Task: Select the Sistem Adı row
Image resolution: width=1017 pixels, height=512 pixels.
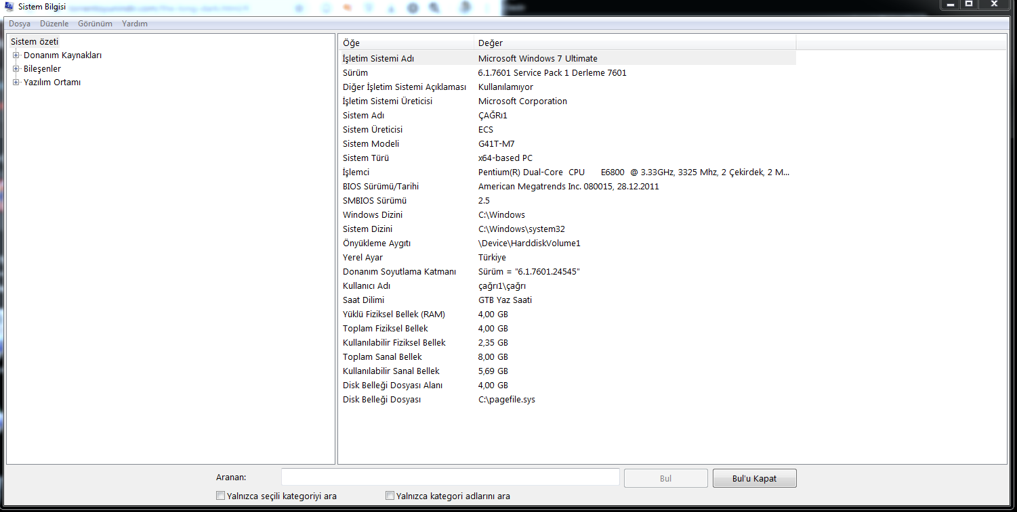Action: (x=567, y=116)
